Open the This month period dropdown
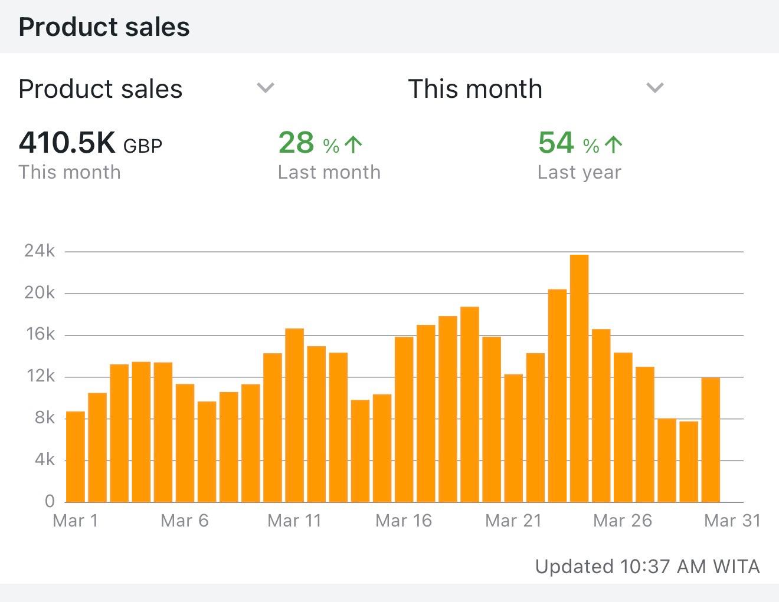The width and height of the screenshot is (779, 602). point(536,89)
